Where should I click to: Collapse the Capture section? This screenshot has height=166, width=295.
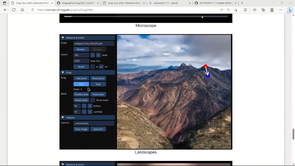tap(63, 118)
